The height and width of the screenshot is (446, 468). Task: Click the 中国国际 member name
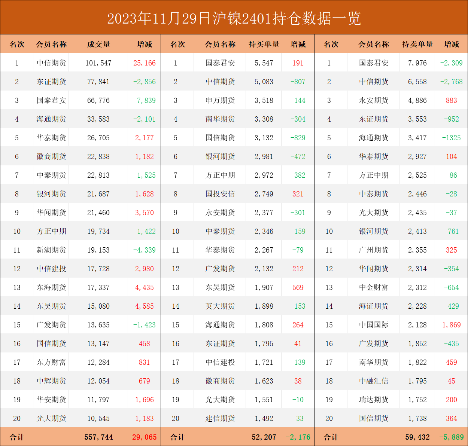374,325
